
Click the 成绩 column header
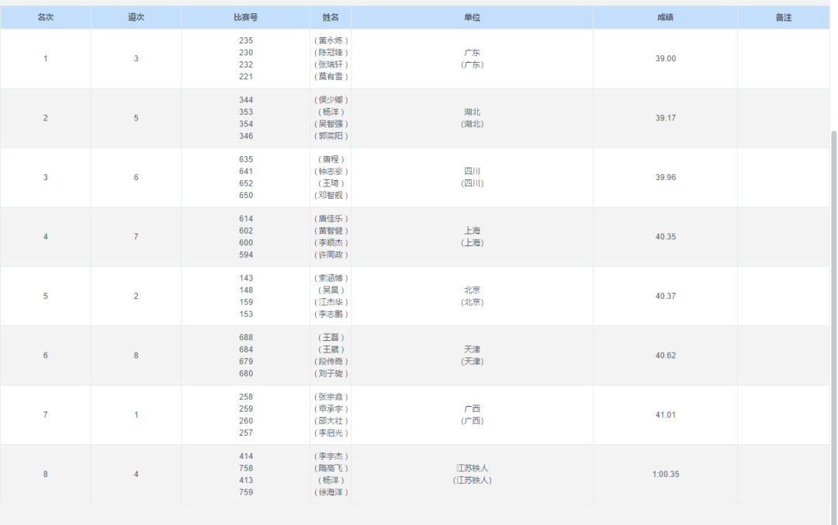click(665, 17)
